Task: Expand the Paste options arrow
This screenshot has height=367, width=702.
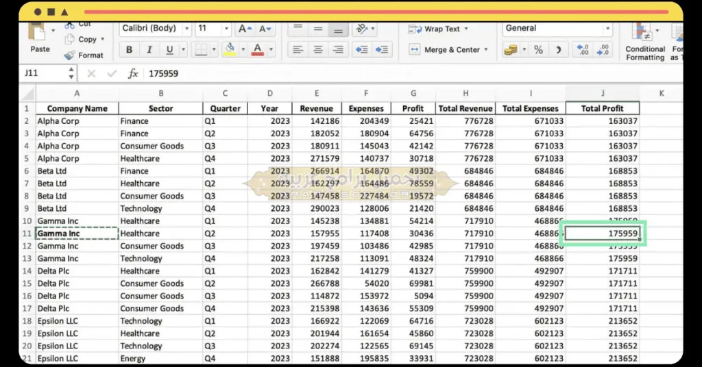Action: tap(53, 30)
